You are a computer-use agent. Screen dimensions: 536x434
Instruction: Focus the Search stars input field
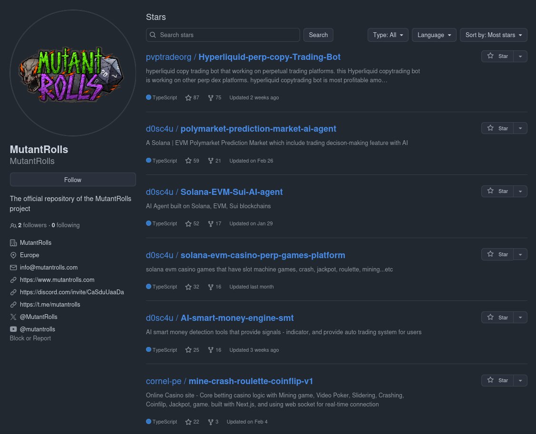pos(223,35)
